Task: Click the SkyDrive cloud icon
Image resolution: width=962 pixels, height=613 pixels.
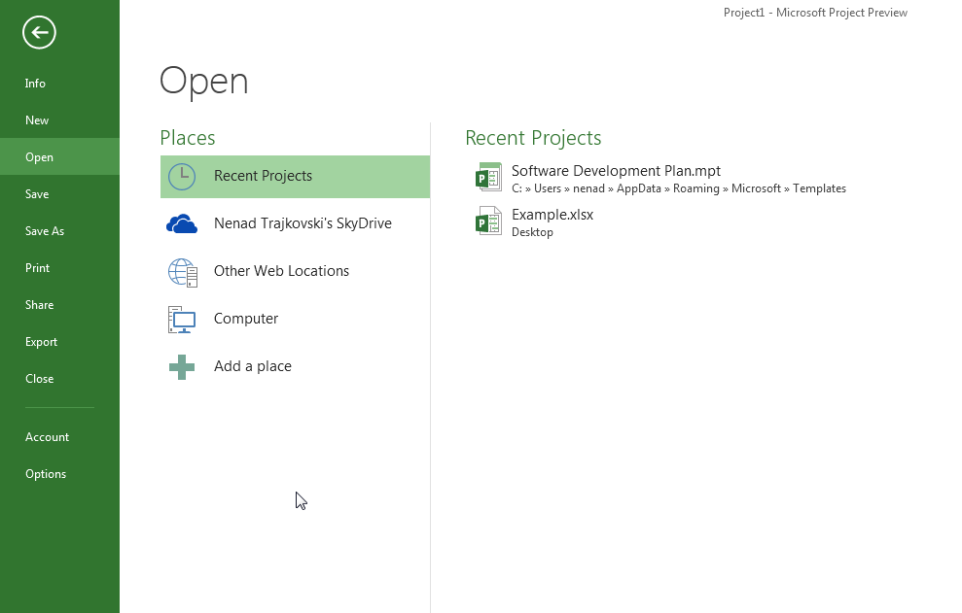Action: [x=182, y=223]
